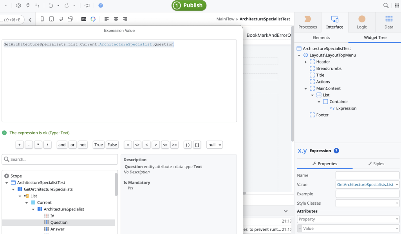Open the theme color palette icon
Screen dimensions: 401x234
(93, 19)
